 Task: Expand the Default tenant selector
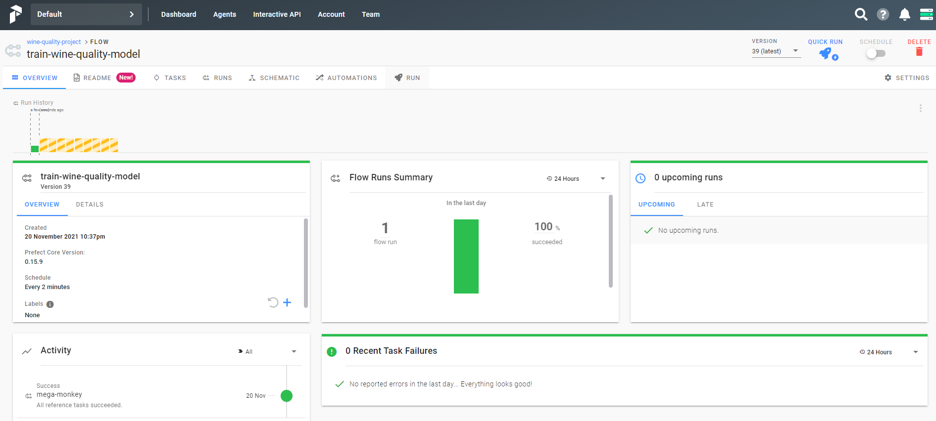(86, 14)
